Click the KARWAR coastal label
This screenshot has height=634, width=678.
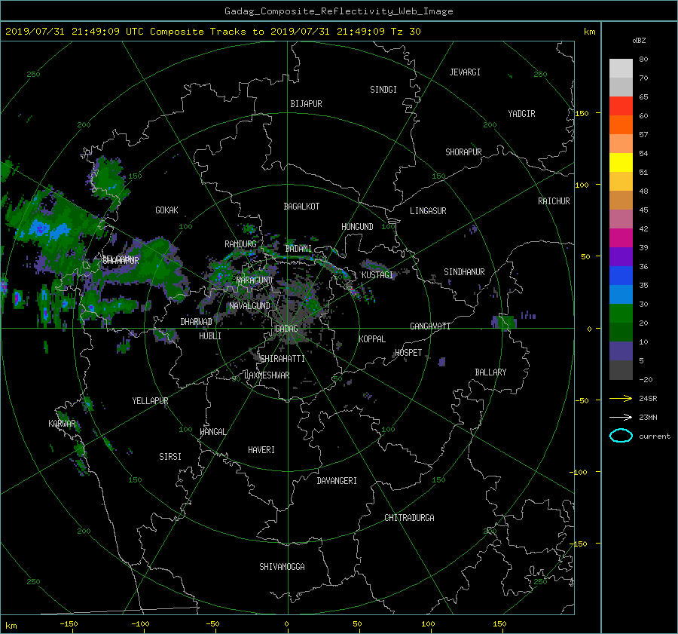tap(62, 424)
